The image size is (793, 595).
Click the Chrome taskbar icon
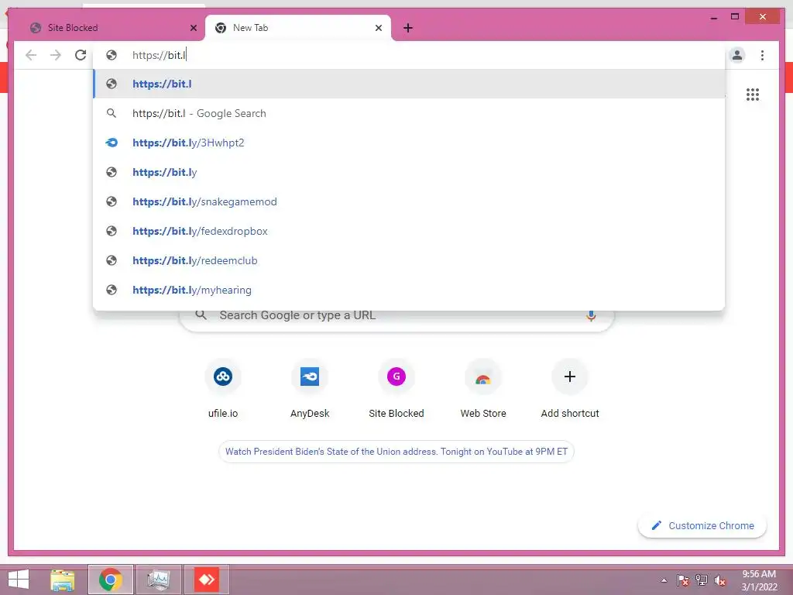[x=111, y=580]
